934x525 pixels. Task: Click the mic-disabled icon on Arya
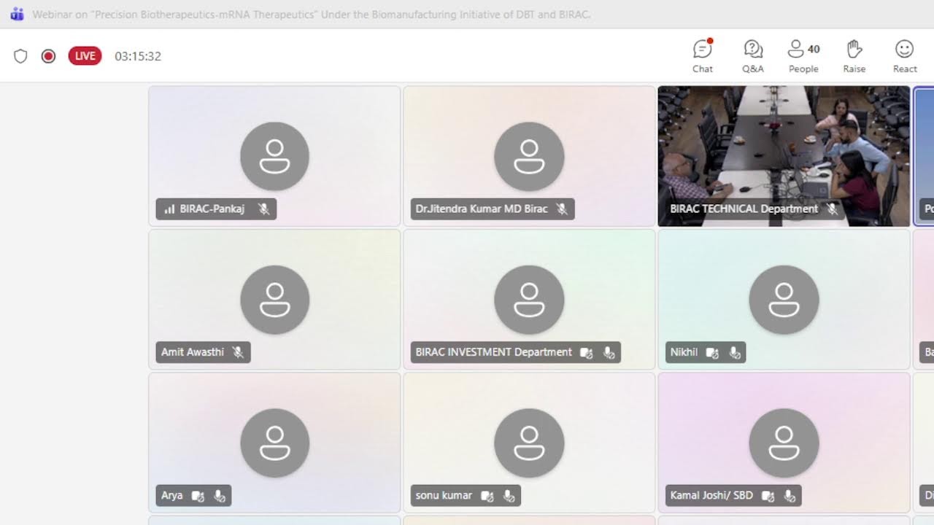tap(220, 496)
